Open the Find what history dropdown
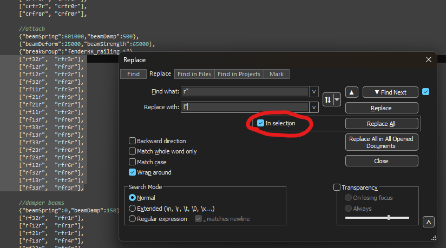446x248 pixels. click(313, 92)
